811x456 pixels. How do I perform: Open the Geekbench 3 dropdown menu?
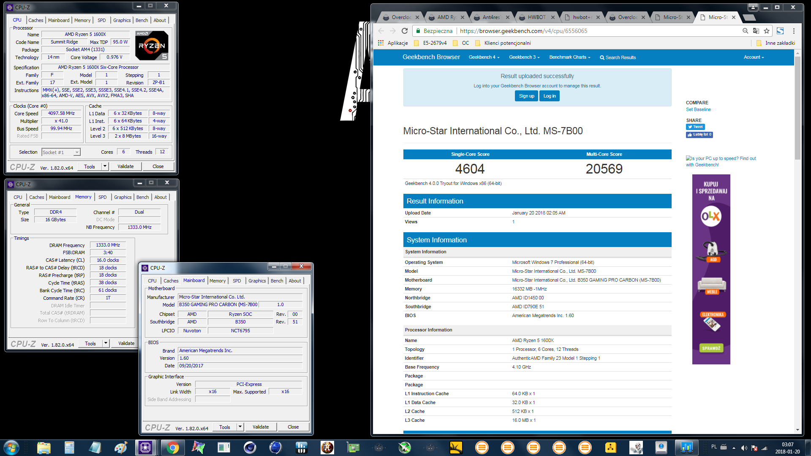pyautogui.click(x=524, y=57)
